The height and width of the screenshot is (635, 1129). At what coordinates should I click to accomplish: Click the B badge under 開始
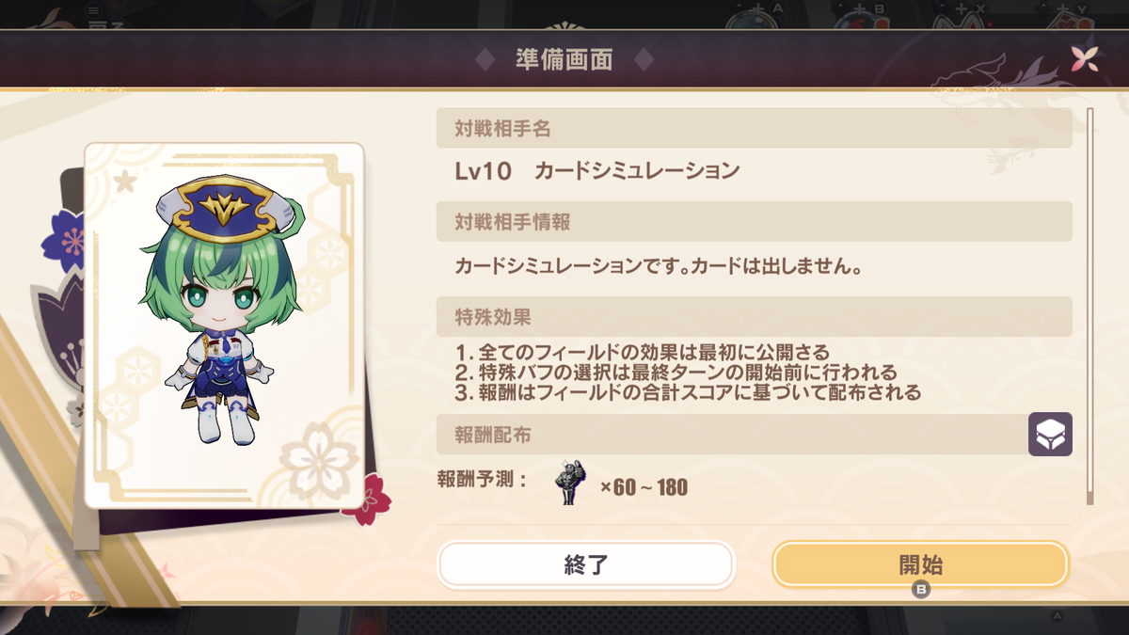921,590
